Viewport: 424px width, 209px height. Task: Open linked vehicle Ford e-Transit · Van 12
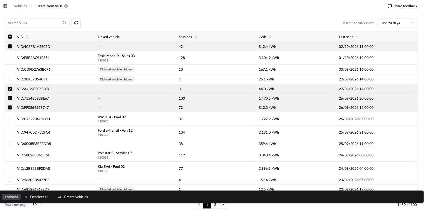[x=115, y=130]
